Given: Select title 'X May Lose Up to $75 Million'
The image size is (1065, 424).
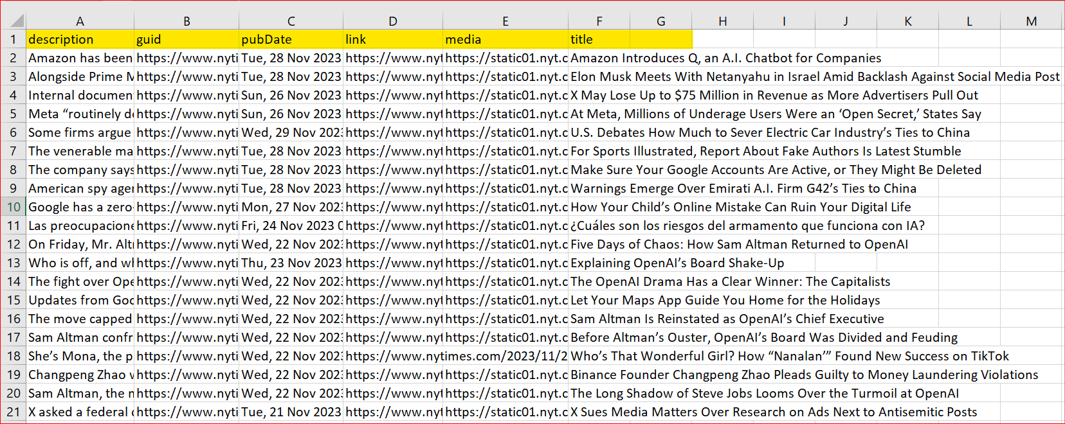Looking at the screenshot, I should click(774, 95).
